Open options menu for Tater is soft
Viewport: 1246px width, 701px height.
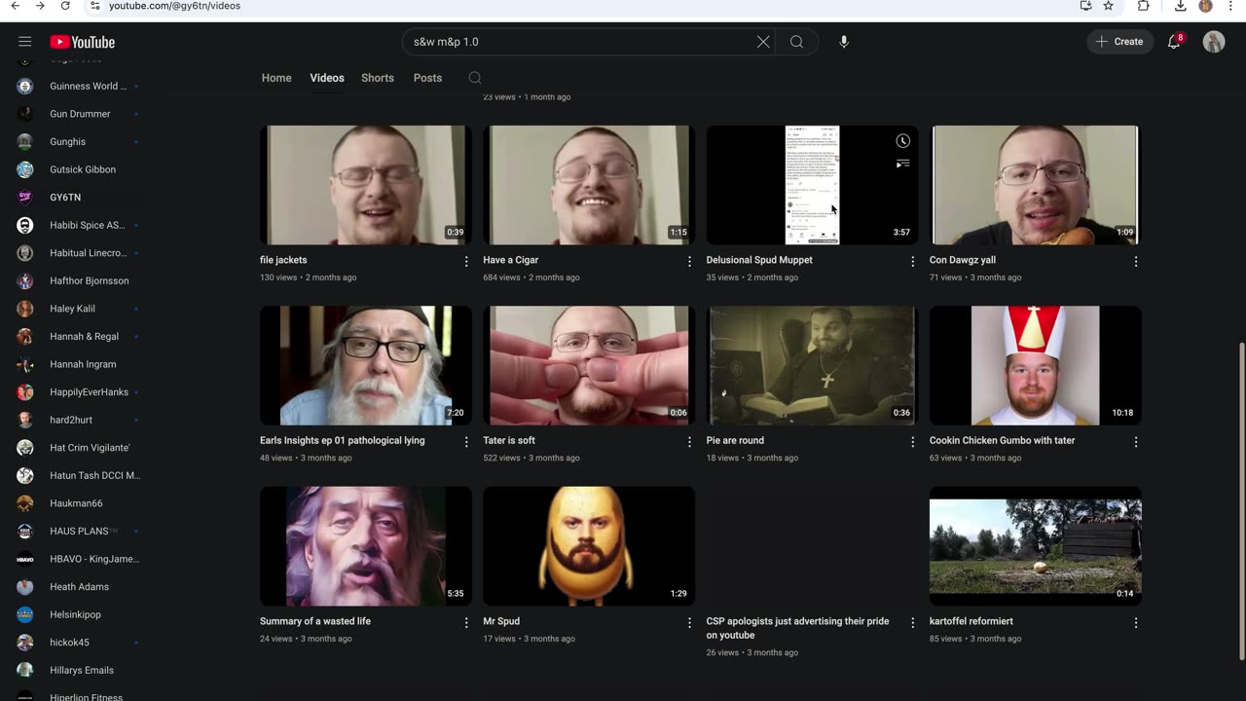point(689,442)
